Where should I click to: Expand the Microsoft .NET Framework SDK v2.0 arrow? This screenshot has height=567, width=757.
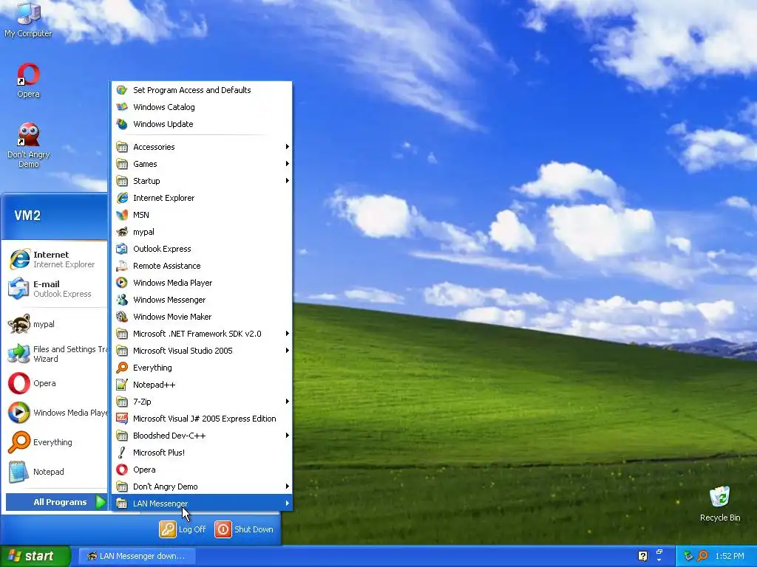[x=288, y=334]
